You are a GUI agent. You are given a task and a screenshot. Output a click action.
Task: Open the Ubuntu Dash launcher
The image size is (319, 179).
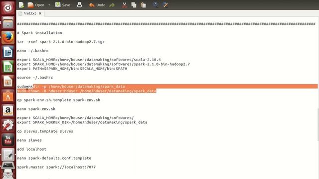click(x=8, y=8)
